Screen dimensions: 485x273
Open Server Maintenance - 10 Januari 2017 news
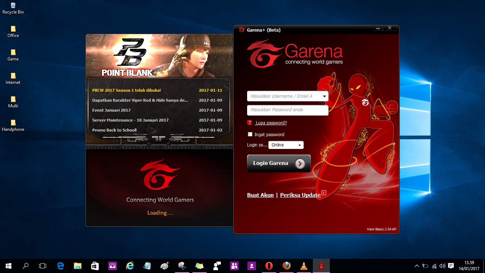130,120
